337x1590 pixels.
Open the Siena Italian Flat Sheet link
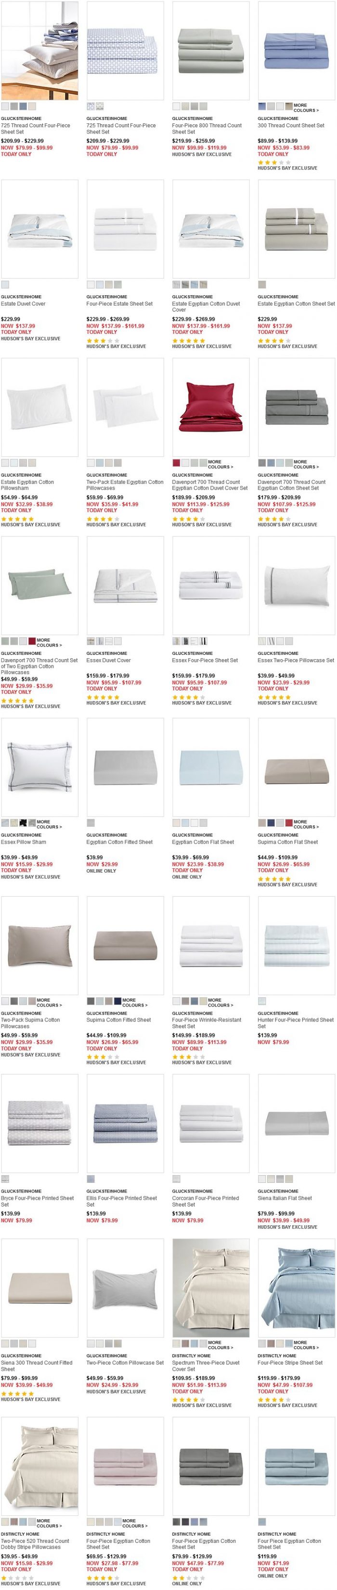pyautogui.click(x=285, y=1198)
